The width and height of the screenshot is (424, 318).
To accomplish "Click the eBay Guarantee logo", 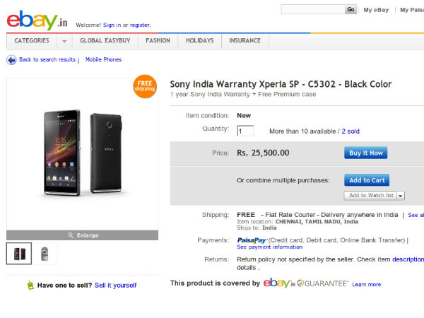I will point(306,283).
